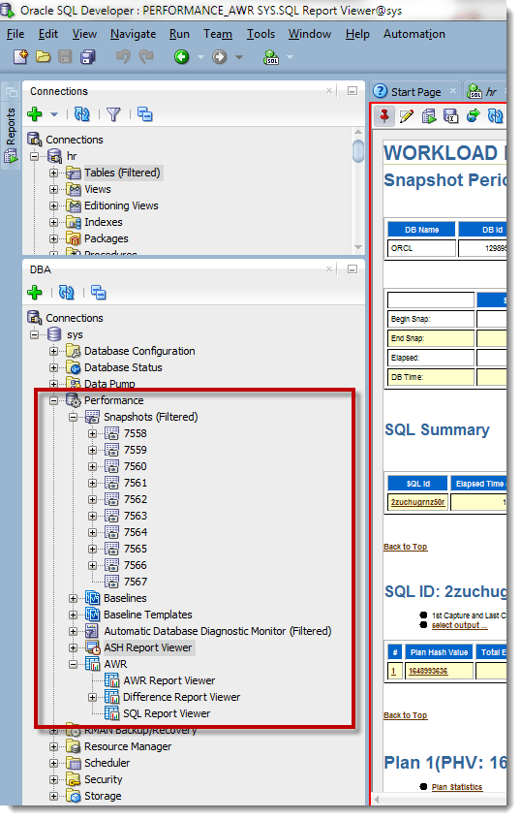Expand the Baselines node
The height and width of the screenshot is (820, 521).
(74, 598)
